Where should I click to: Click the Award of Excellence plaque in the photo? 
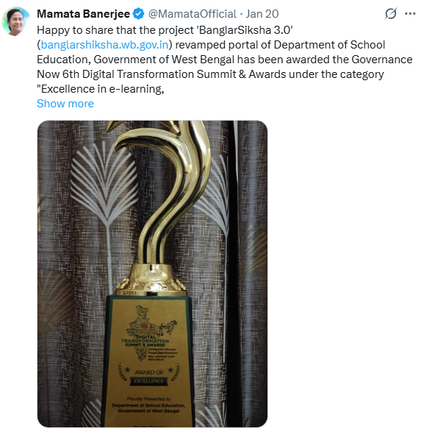point(149,361)
